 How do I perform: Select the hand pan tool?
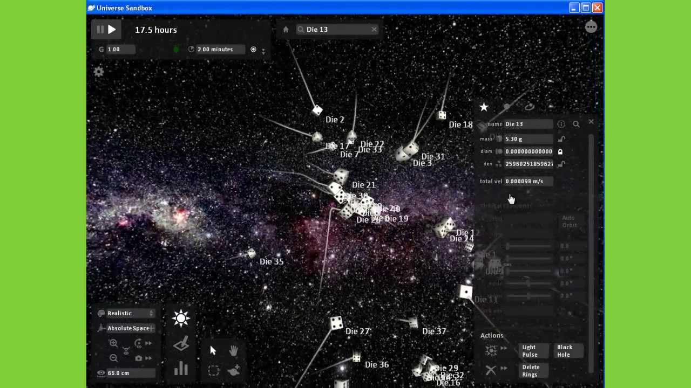click(x=233, y=351)
